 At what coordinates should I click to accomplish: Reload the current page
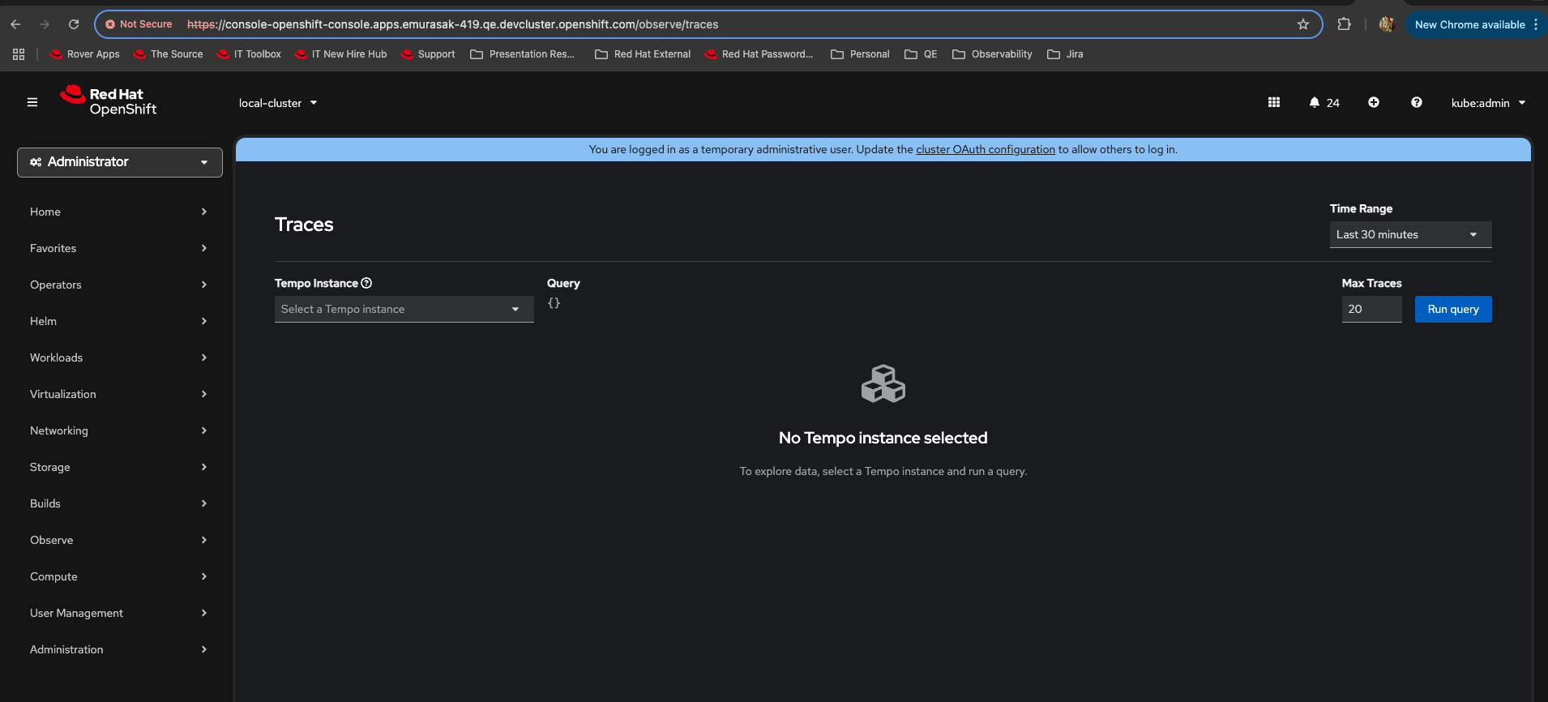74,24
